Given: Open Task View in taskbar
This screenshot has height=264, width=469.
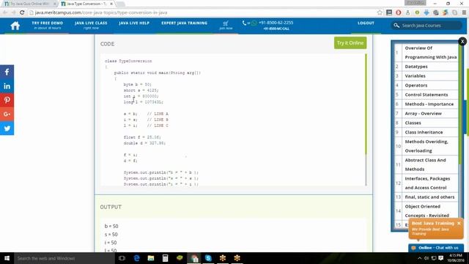Looking at the screenshot, I should (122, 258).
